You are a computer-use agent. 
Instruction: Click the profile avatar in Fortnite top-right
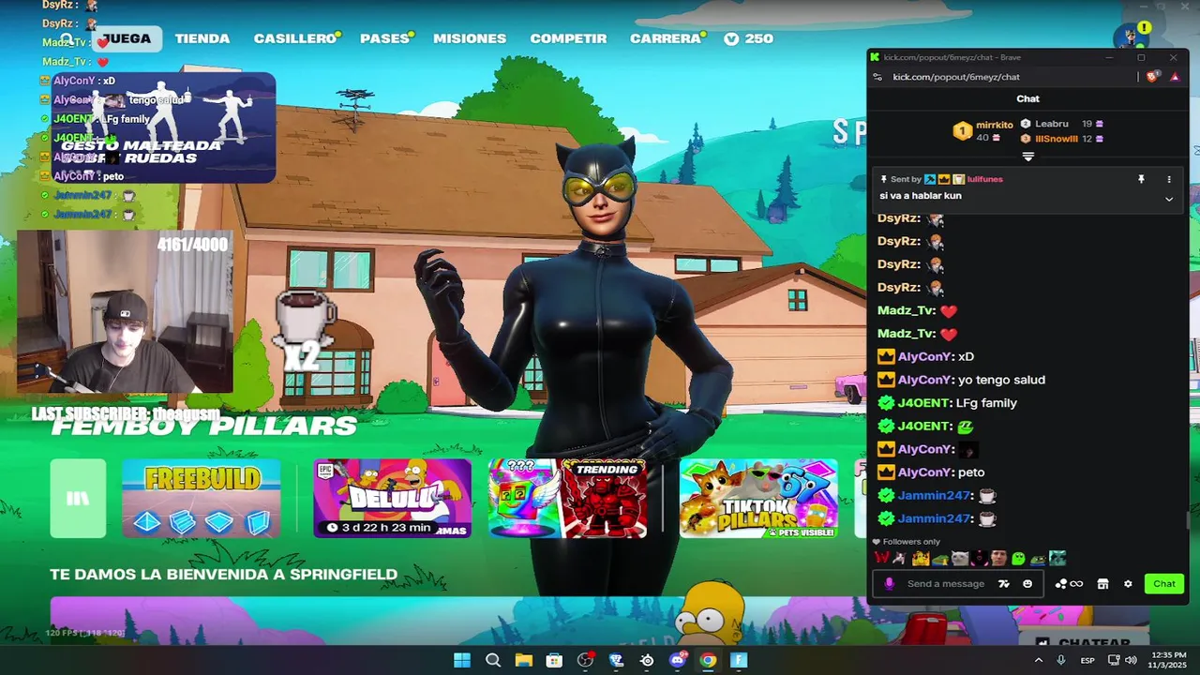point(1131,37)
